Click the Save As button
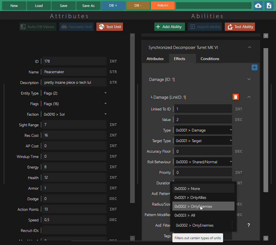This screenshot has width=276, height=245. 88,5
